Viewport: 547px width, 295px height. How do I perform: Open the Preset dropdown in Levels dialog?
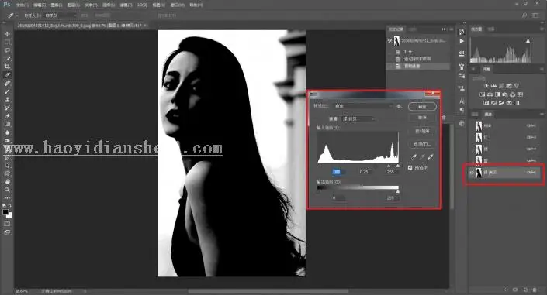point(363,106)
